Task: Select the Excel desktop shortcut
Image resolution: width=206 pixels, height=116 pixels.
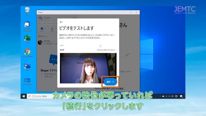Action: (27, 39)
